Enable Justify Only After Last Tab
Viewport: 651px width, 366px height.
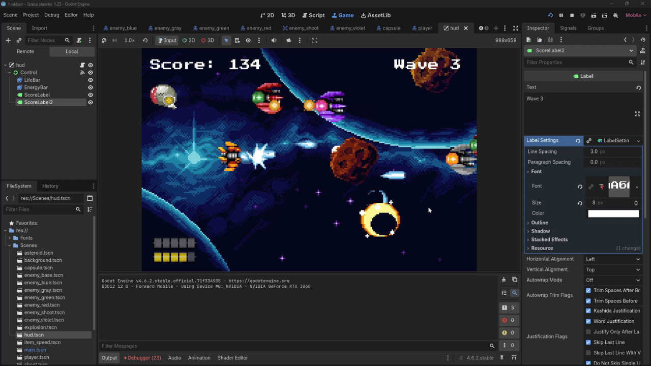(x=588, y=332)
